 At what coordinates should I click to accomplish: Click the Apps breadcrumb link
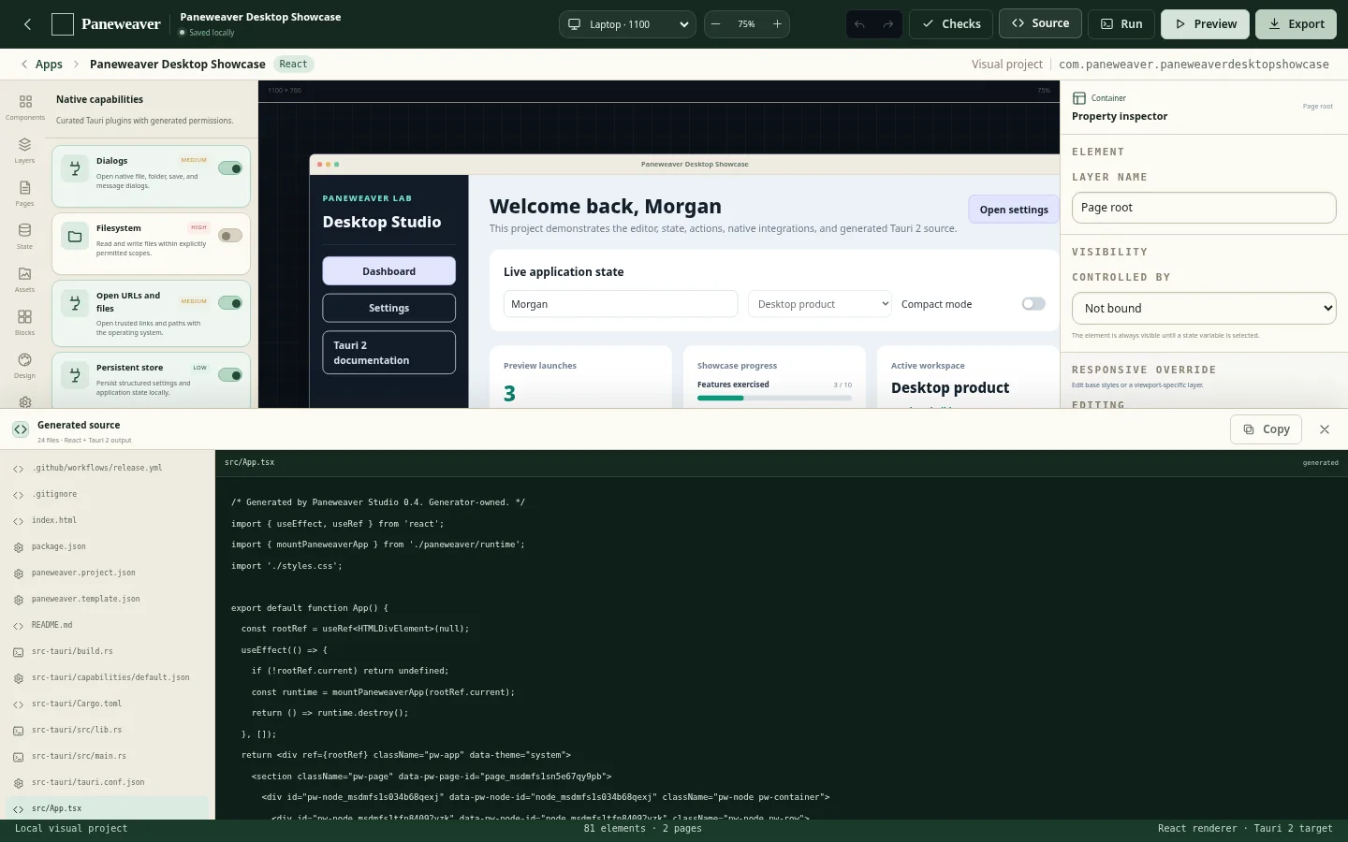pyautogui.click(x=49, y=65)
